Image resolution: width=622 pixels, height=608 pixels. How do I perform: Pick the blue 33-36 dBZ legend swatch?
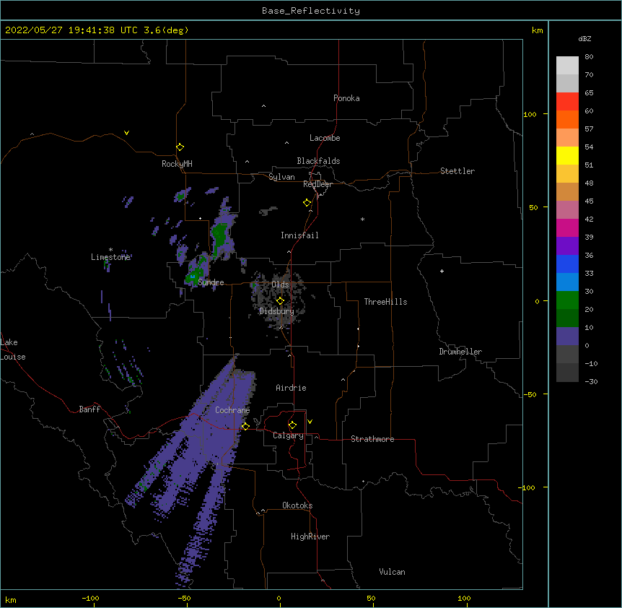pos(567,264)
